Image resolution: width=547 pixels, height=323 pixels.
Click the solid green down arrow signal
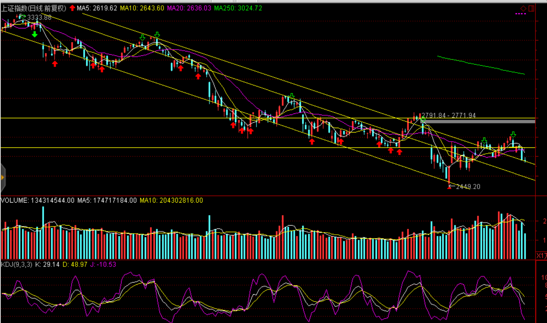coord(35,34)
